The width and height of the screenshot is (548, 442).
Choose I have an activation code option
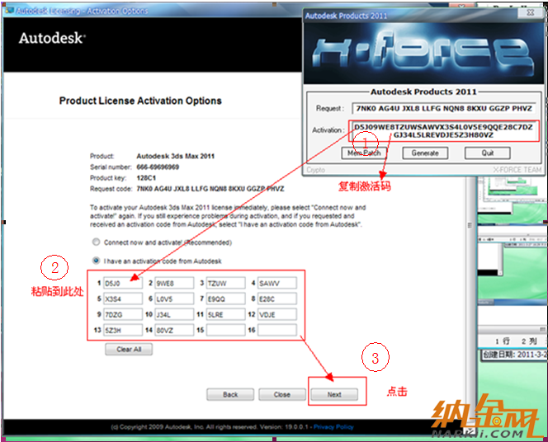[x=97, y=261]
